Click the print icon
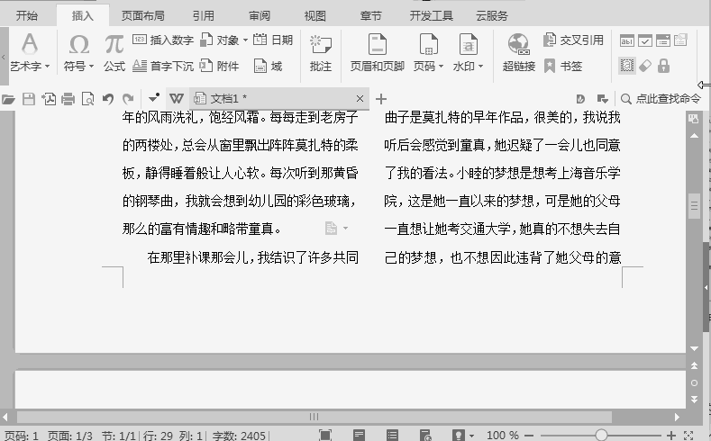The height and width of the screenshot is (441, 711). point(68,99)
